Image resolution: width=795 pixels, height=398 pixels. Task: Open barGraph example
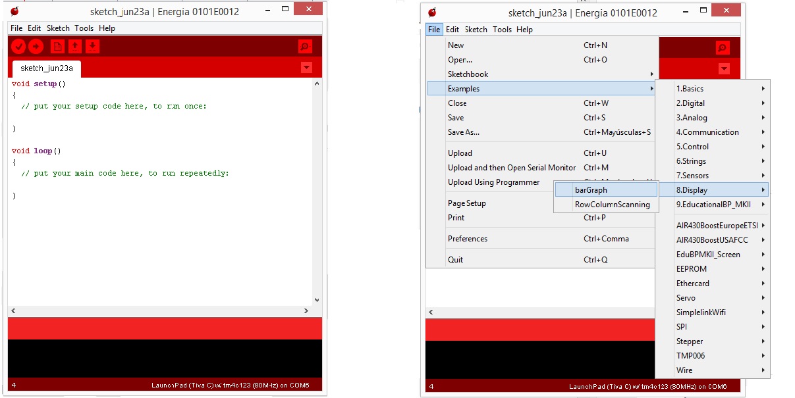coord(607,190)
